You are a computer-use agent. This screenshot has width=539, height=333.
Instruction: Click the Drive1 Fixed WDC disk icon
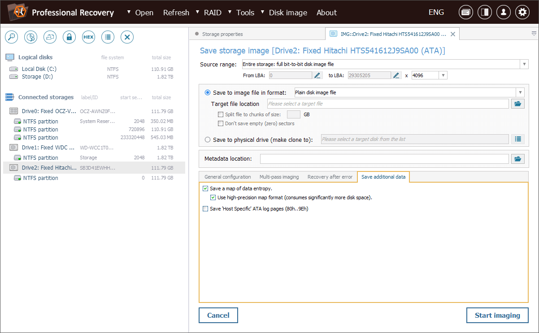pos(14,147)
